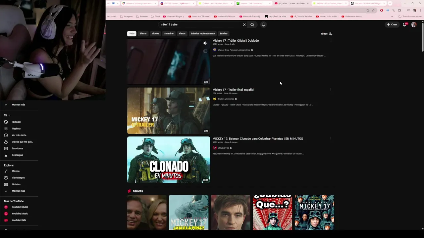The width and height of the screenshot is (424, 238).
Task: Open the Ruletitas bookmark folder
Action: tap(141, 16)
